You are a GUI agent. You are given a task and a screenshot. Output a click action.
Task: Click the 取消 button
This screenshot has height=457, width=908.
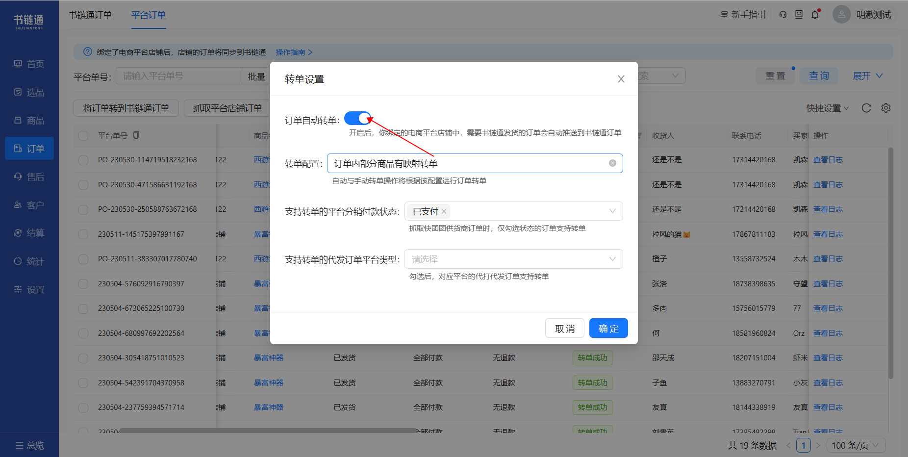(x=564, y=328)
